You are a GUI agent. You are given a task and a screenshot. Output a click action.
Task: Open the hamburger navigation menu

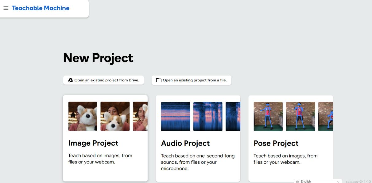point(6,8)
